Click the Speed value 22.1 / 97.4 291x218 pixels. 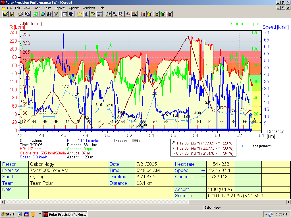click(220, 171)
